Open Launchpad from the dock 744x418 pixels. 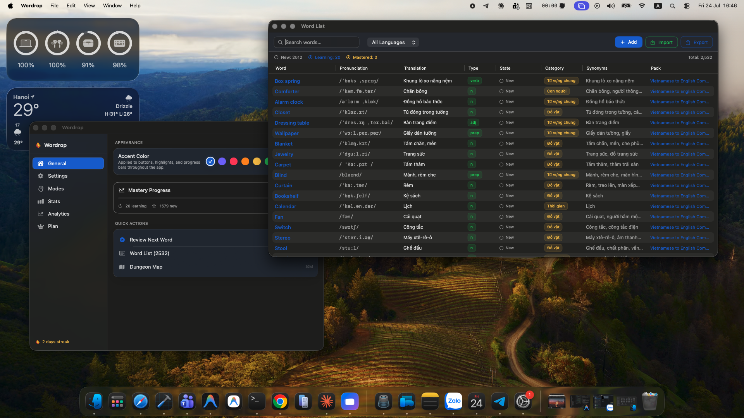pos(117,401)
